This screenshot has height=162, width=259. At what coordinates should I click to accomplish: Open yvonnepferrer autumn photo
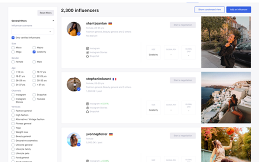(226, 145)
